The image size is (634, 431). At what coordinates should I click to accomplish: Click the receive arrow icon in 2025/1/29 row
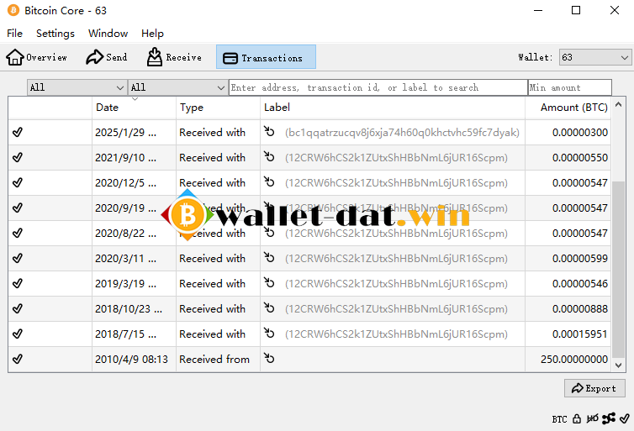point(269,131)
